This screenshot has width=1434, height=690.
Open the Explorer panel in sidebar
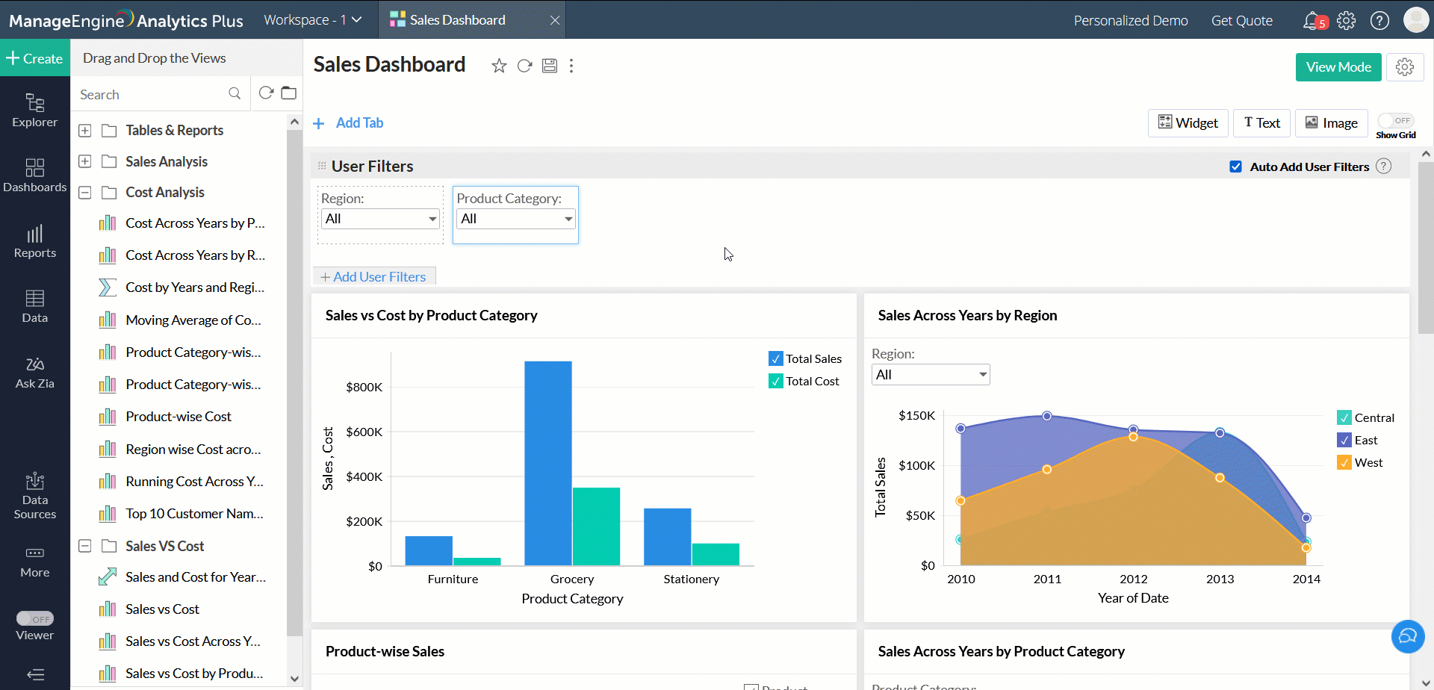pyautogui.click(x=34, y=110)
